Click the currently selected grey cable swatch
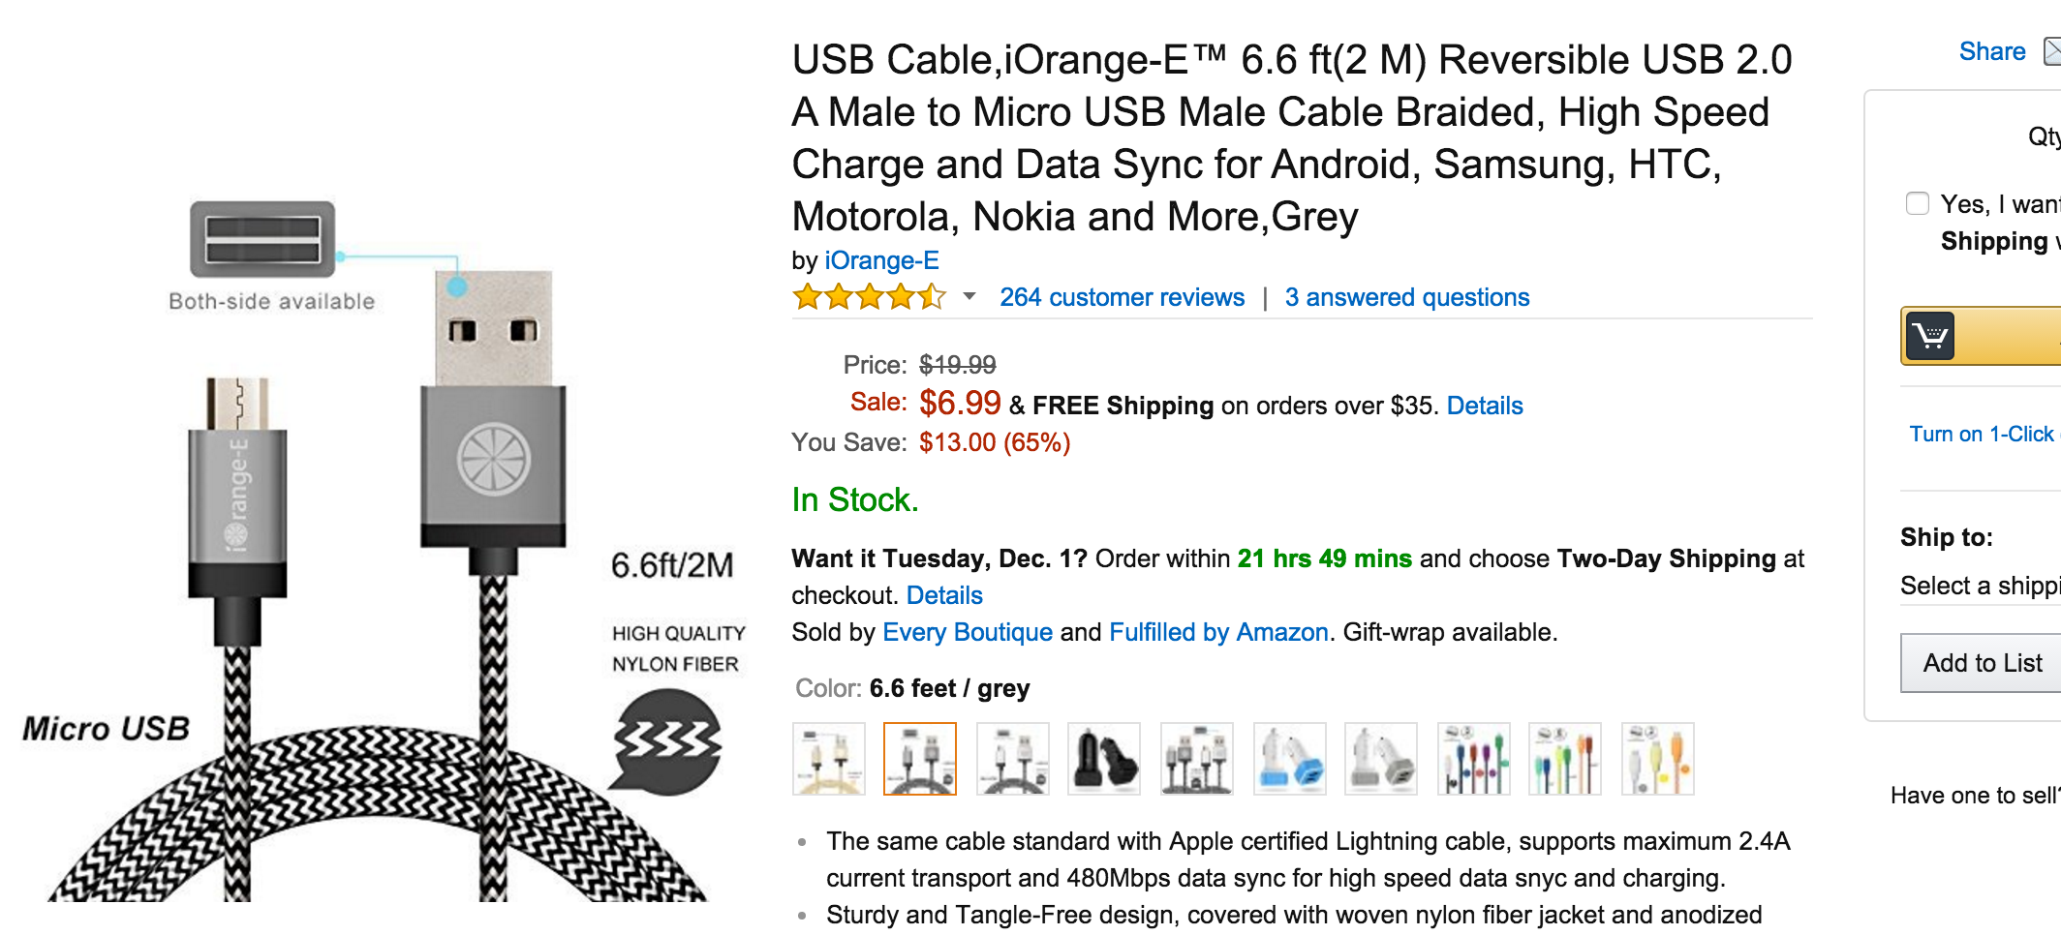Screen dimensions: 2061x935 pyautogui.click(x=920, y=759)
